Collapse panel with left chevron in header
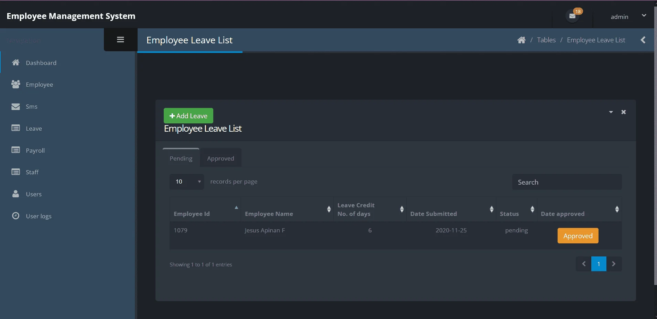The width and height of the screenshot is (657, 319). point(643,40)
